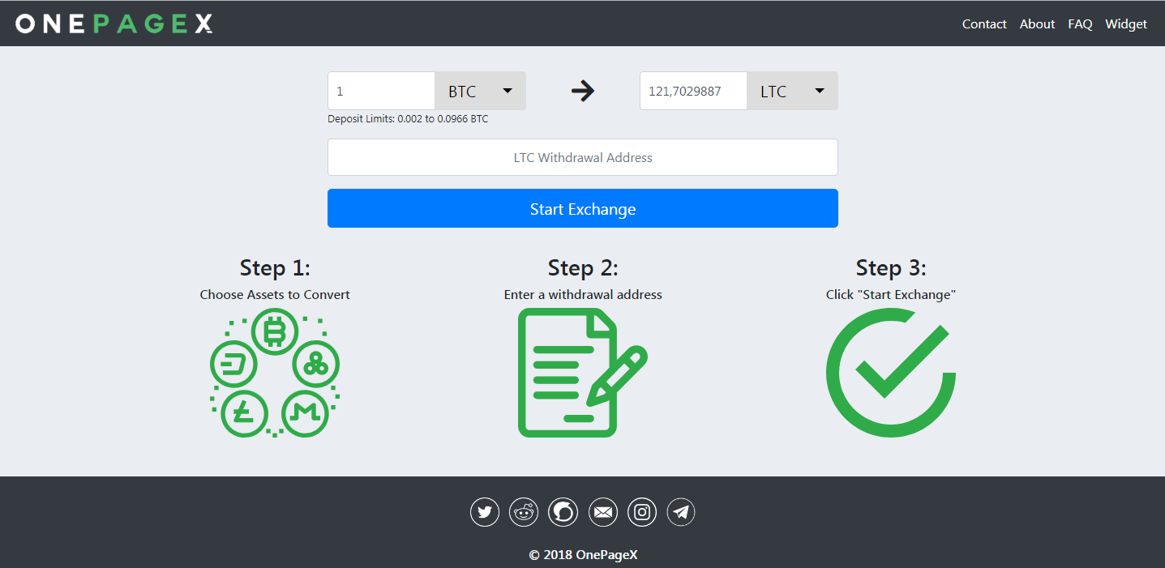Go to the About page

1037,24
